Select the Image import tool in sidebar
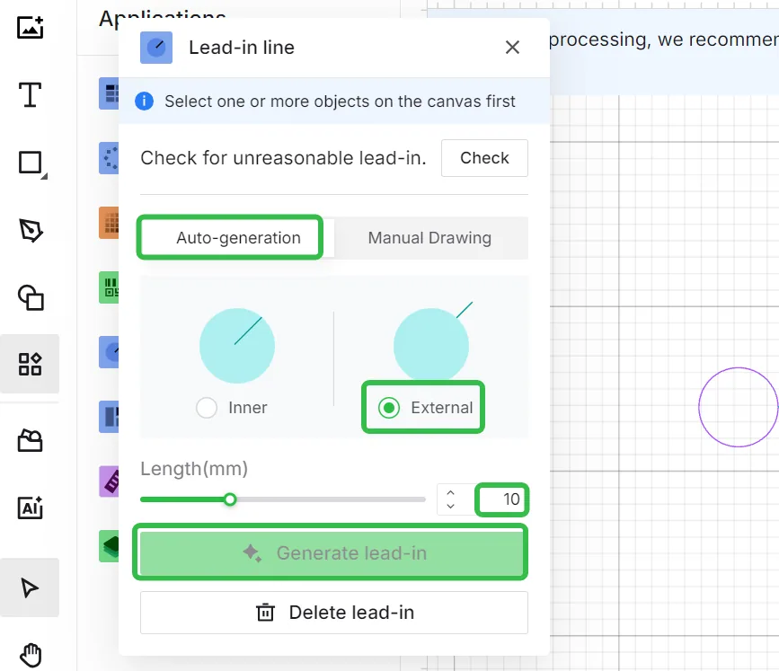 (x=30, y=27)
